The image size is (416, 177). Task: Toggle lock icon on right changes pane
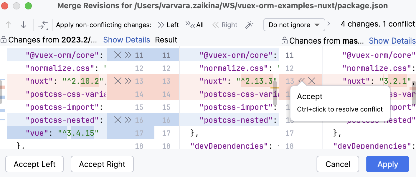(x=285, y=40)
